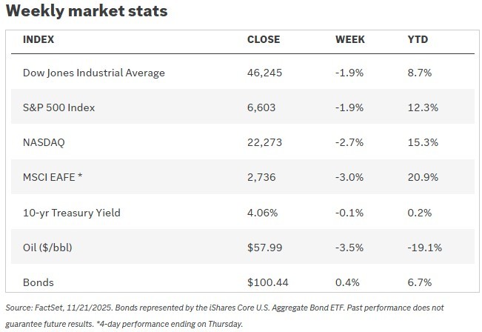Click the Treasury yield close value 4.06%
This screenshot has height=332, width=482.
[x=261, y=213]
